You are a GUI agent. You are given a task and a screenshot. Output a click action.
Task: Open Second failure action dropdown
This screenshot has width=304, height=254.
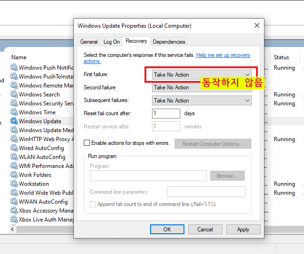click(x=201, y=87)
